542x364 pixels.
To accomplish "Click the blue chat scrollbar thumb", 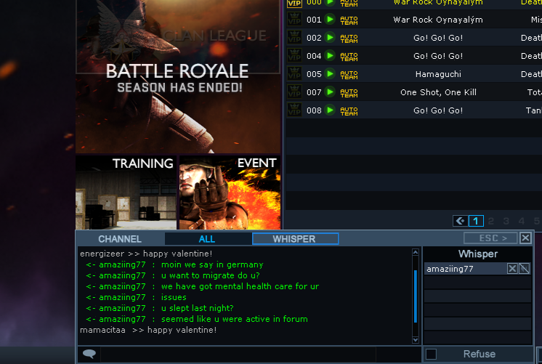I will [415, 296].
